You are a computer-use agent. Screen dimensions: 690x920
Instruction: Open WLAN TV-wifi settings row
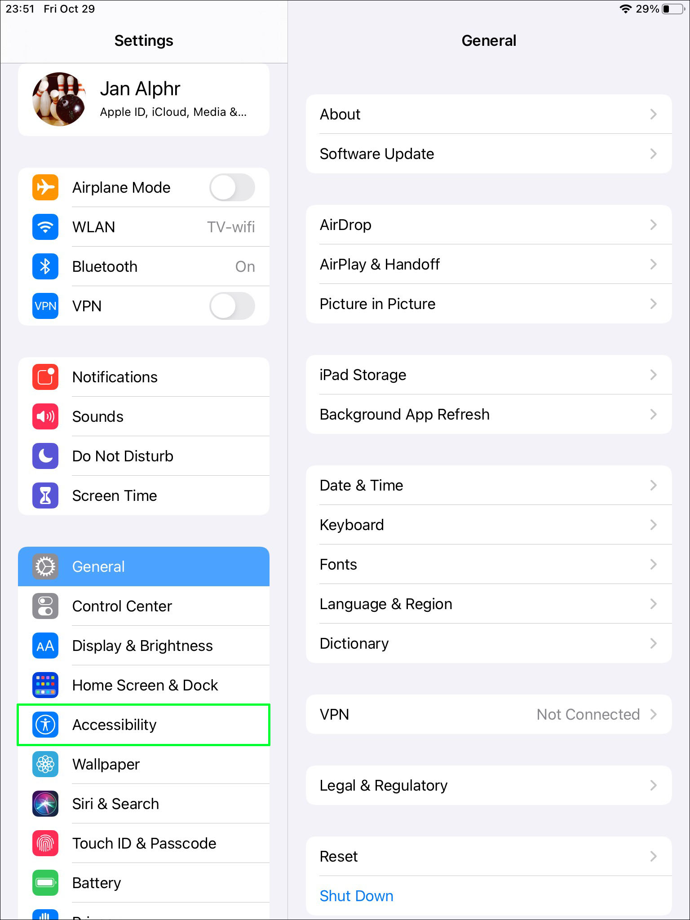click(x=144, y=227)
